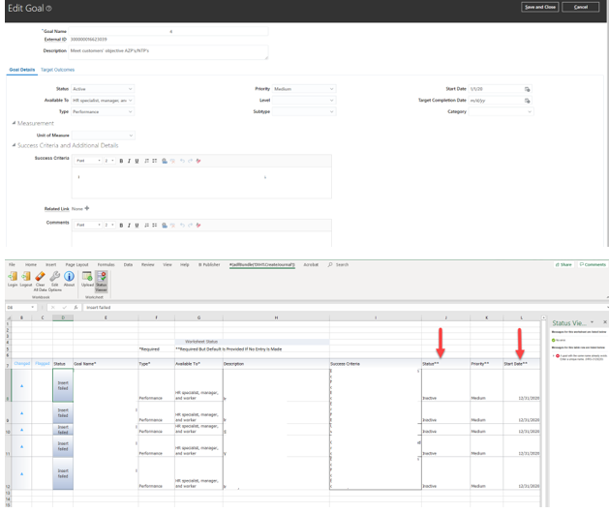Click insert function fx icon in formula bar

(76, 307)
